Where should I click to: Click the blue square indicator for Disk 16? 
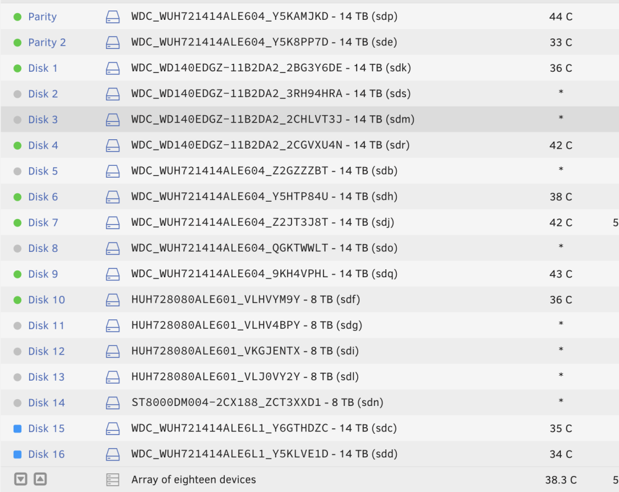tap(17, 454)
